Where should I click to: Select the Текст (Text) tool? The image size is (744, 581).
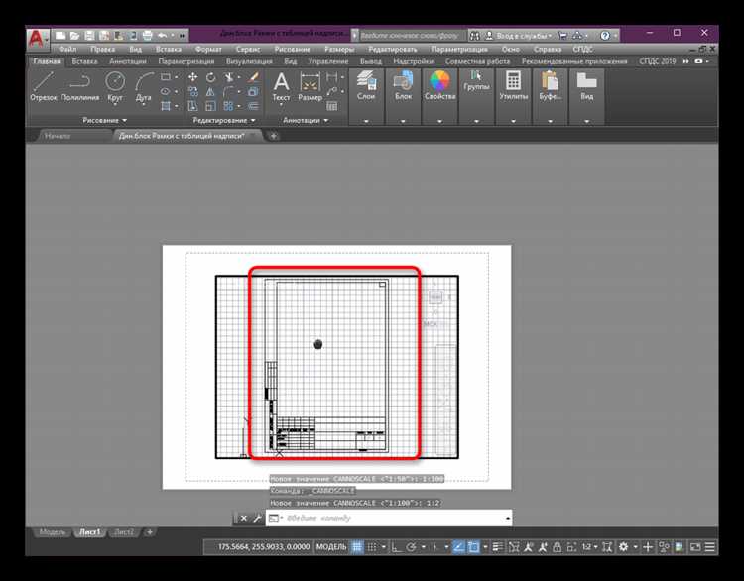pos(281,87)
